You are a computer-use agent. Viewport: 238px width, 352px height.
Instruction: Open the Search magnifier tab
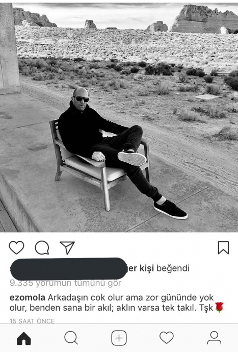(x=71, y=338)
